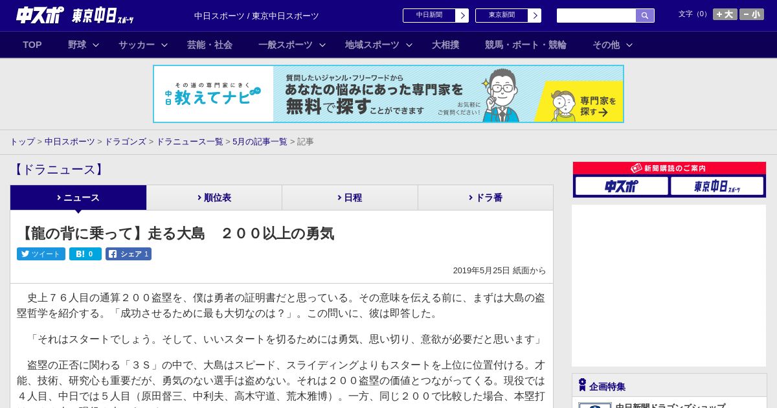The height and width of the screenshot is (408, 777).
Task: Increase font size with 大 button
Action: (725, 14)
